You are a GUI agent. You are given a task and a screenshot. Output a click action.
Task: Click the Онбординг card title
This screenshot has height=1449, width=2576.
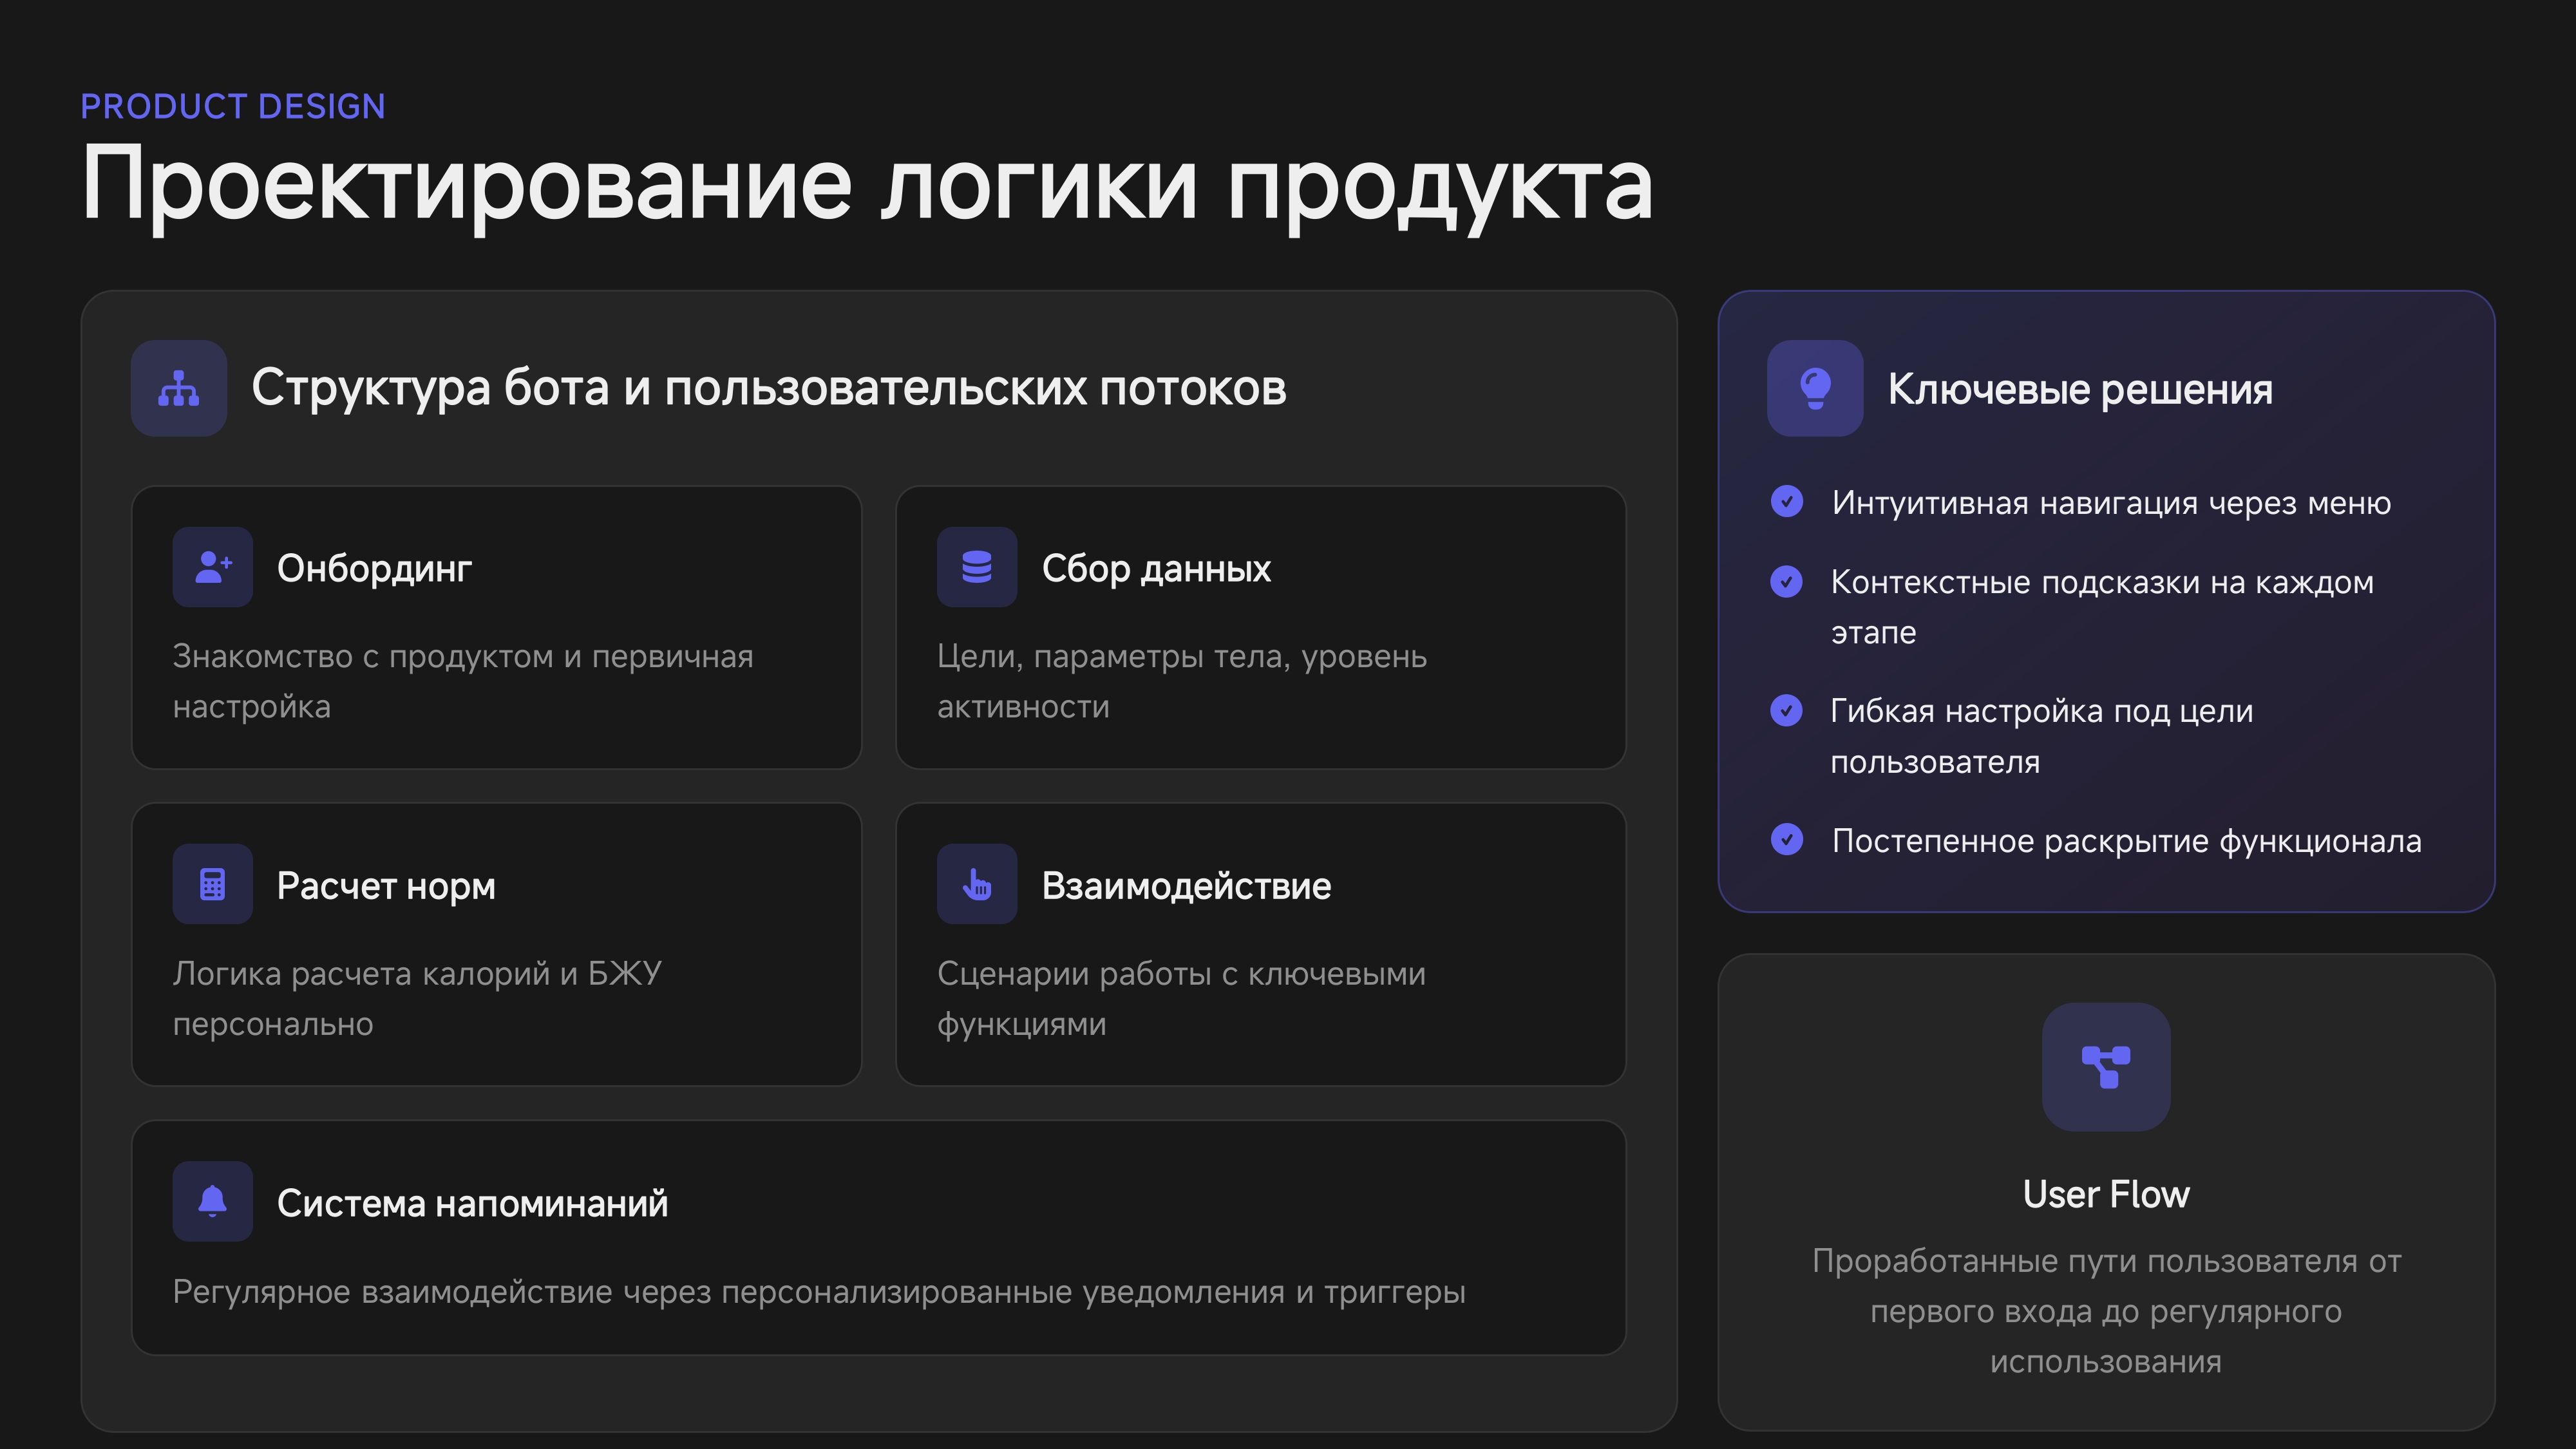coord(374,568)
